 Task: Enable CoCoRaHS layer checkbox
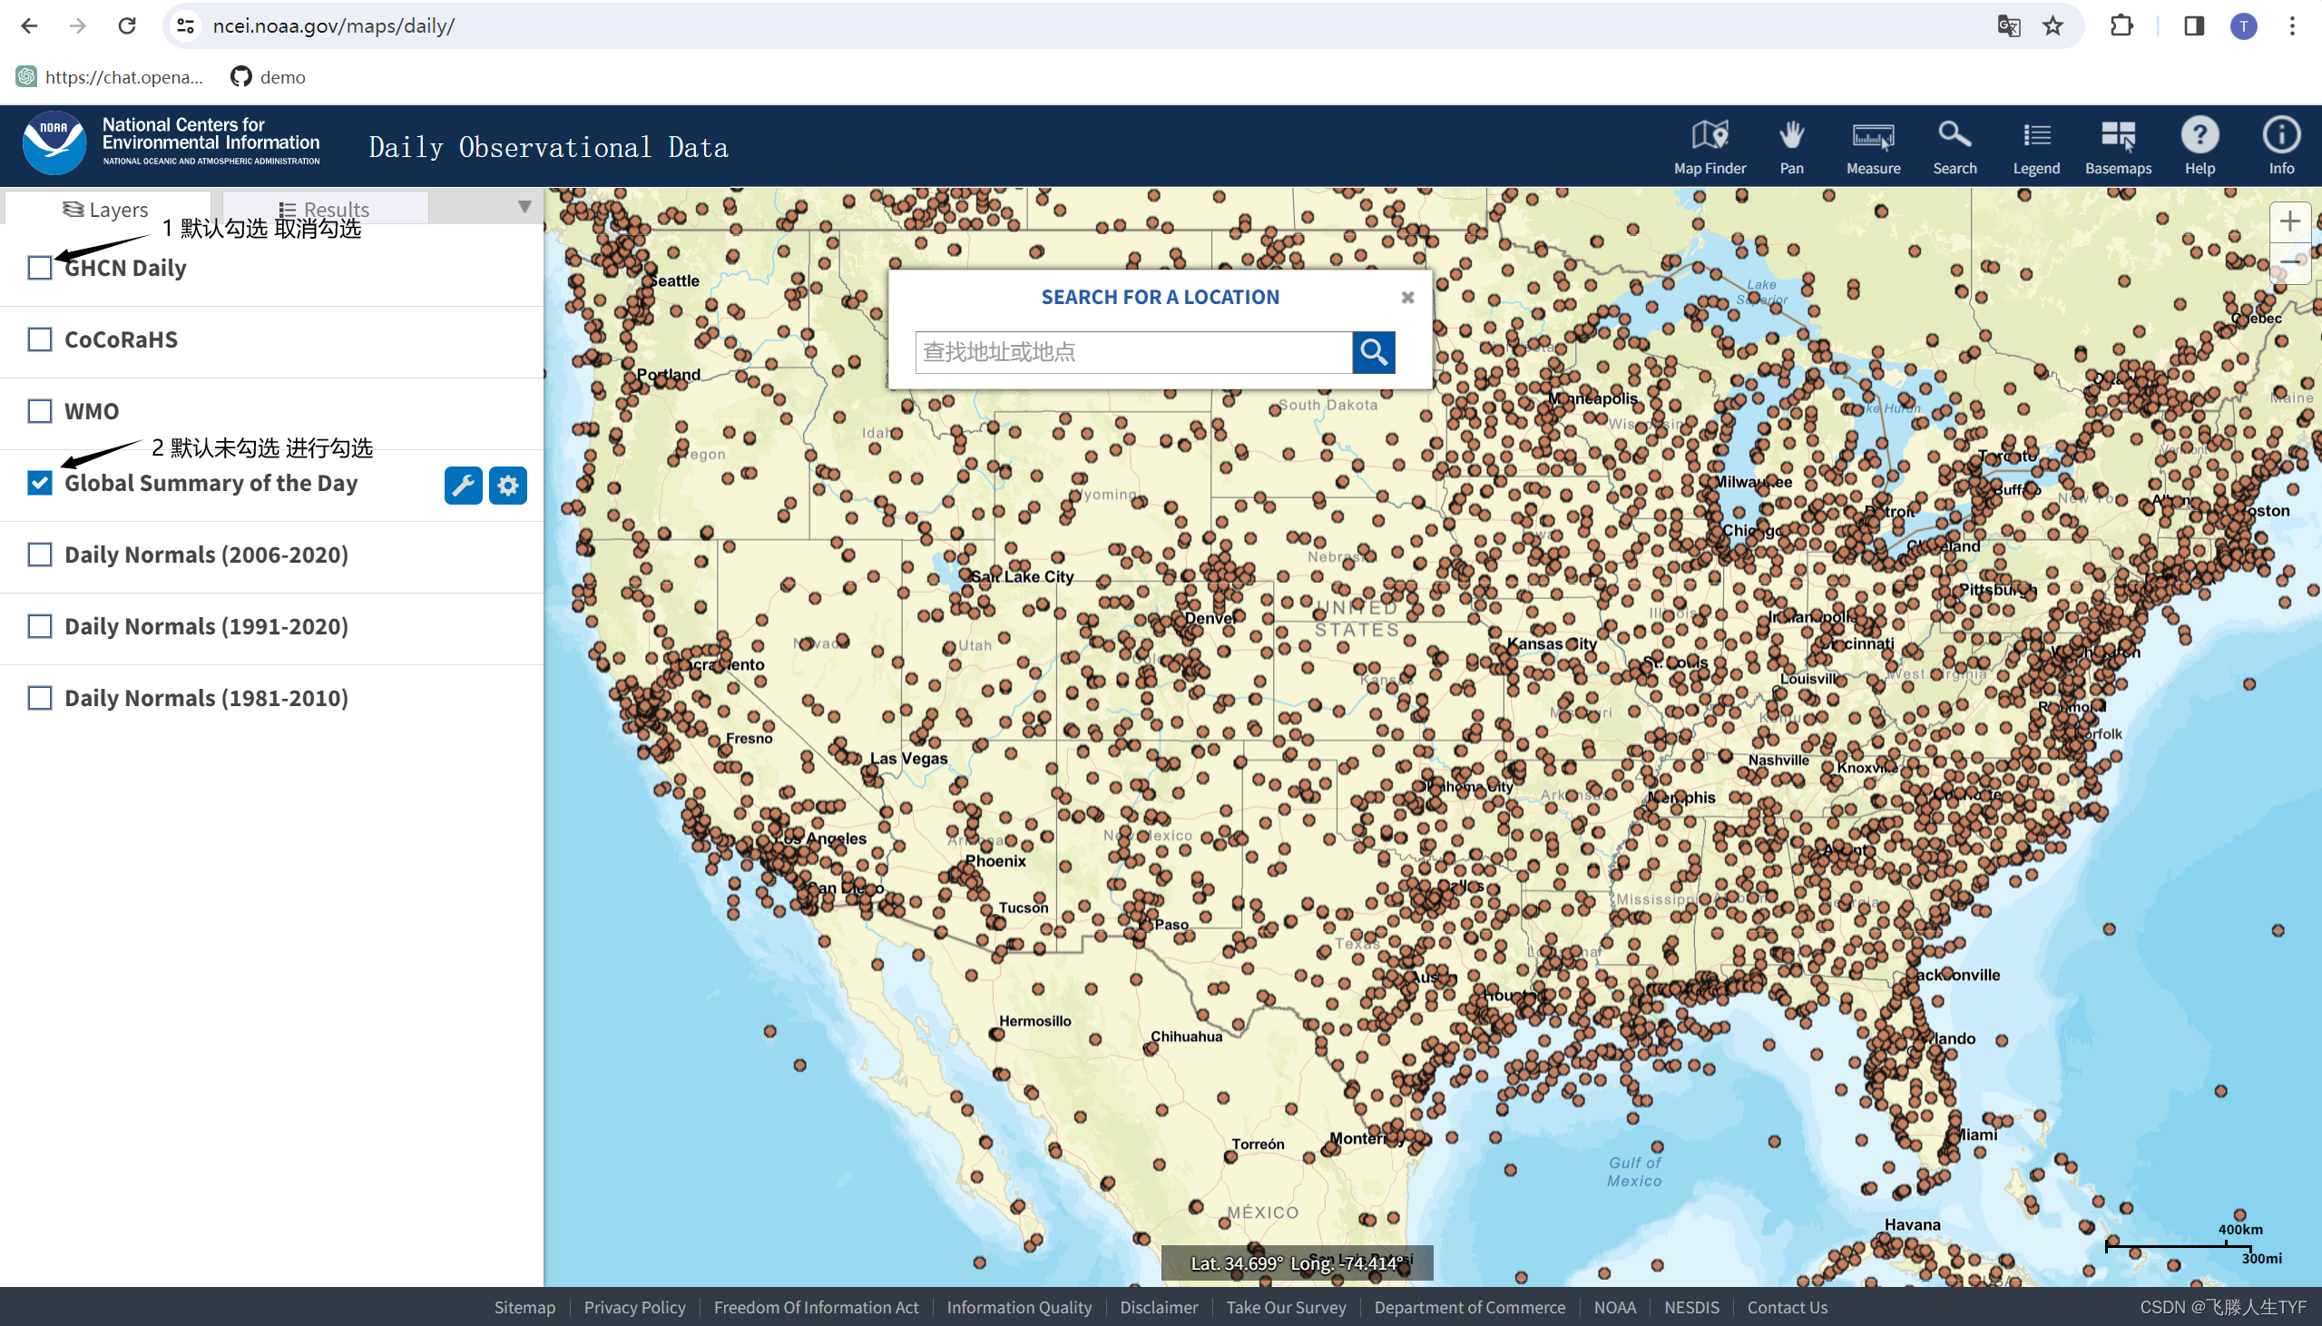coord(40,339)
